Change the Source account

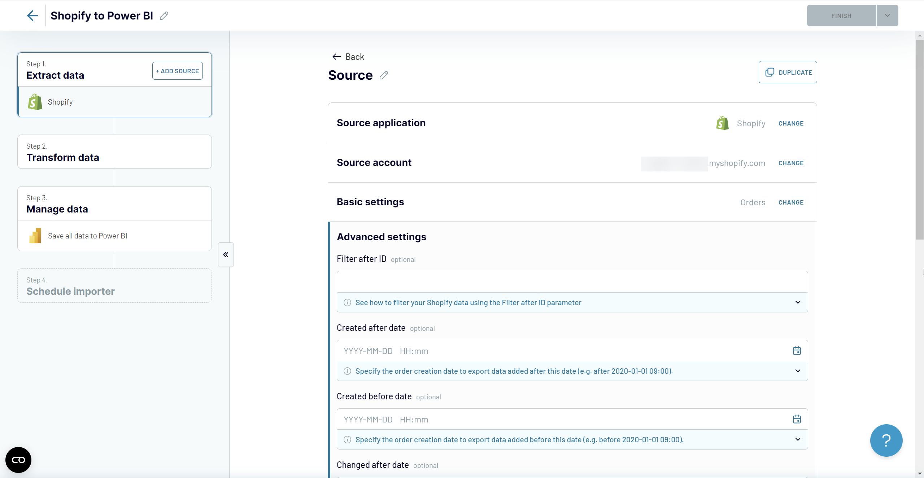(791, 163)
